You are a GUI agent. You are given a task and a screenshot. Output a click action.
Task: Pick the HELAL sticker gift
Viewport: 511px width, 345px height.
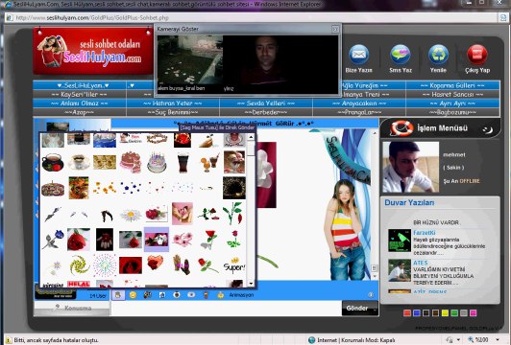pos(79,284)
